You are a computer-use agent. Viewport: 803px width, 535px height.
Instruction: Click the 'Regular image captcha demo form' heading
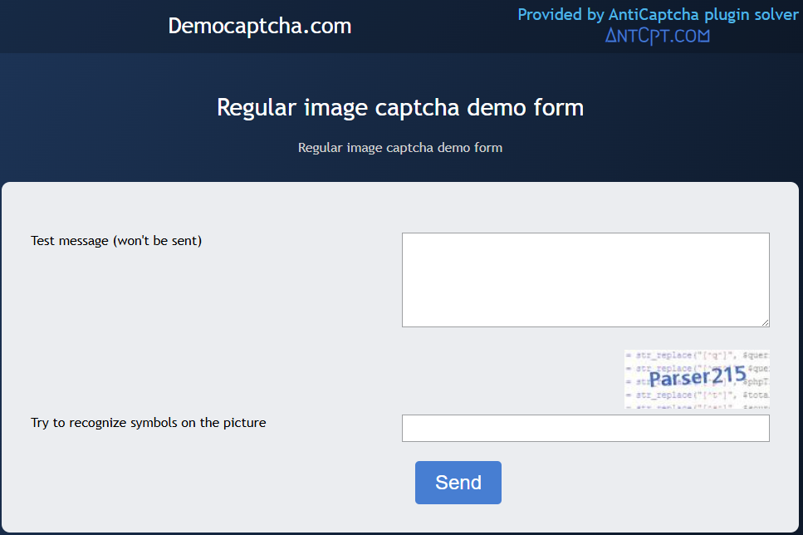400,108
